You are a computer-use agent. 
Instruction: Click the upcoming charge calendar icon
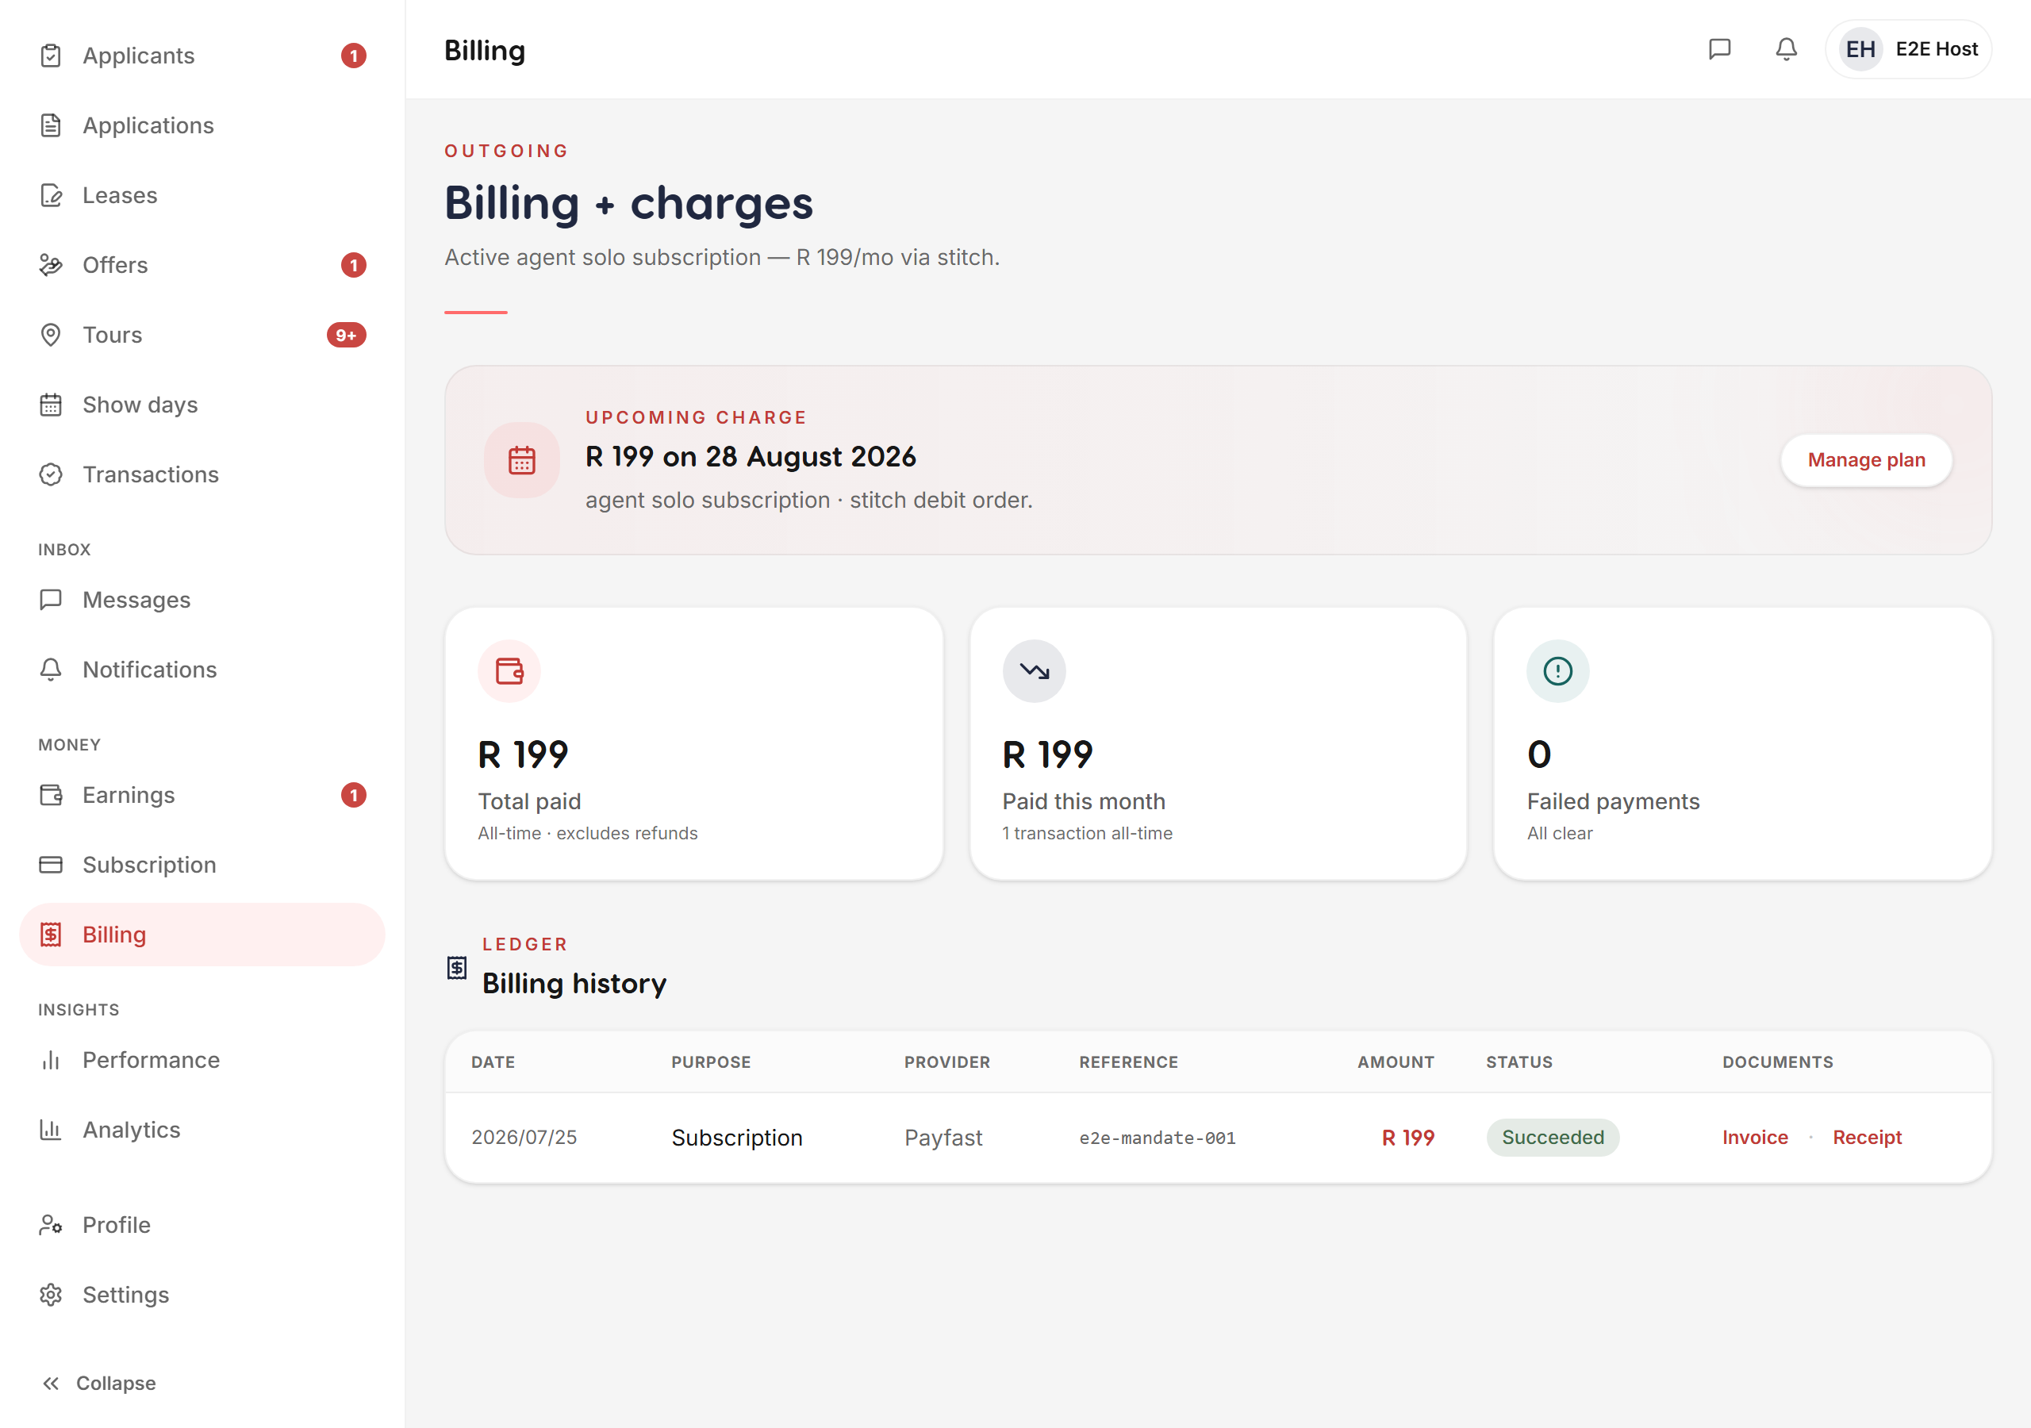click(522, 460)
